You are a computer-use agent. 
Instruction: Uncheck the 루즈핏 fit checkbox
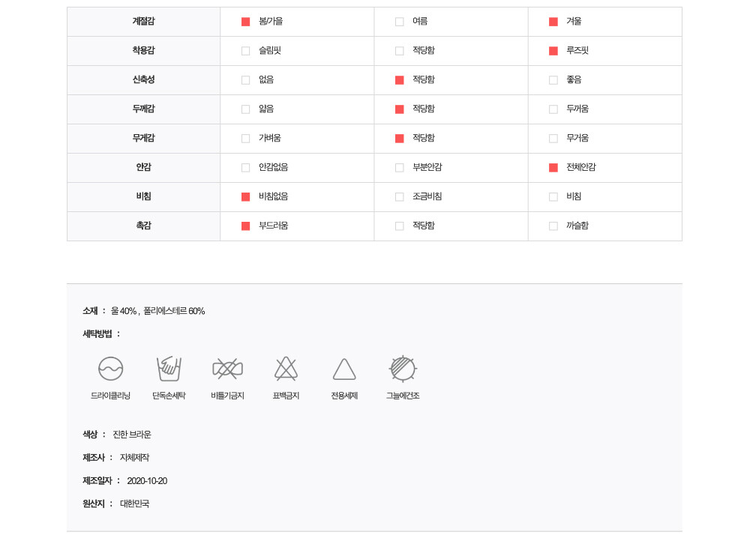[553, 51]
